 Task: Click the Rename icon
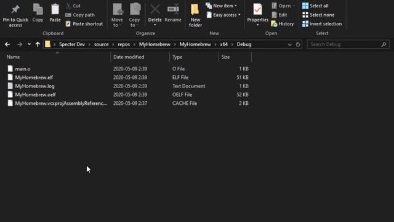pyautogui.click(x=173, y=9)
